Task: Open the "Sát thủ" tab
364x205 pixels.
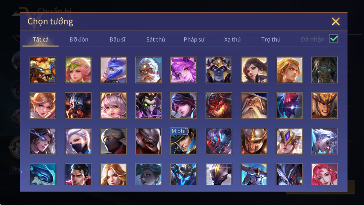Action: (156, 39)
